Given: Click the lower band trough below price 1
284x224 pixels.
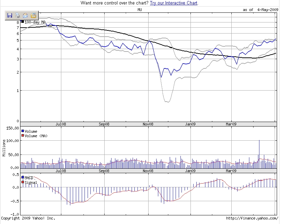Looking at the screenshot, I should (168, 102).
